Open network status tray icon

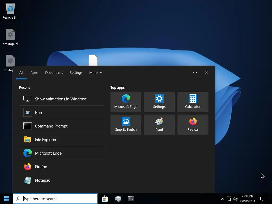[229, 199]
